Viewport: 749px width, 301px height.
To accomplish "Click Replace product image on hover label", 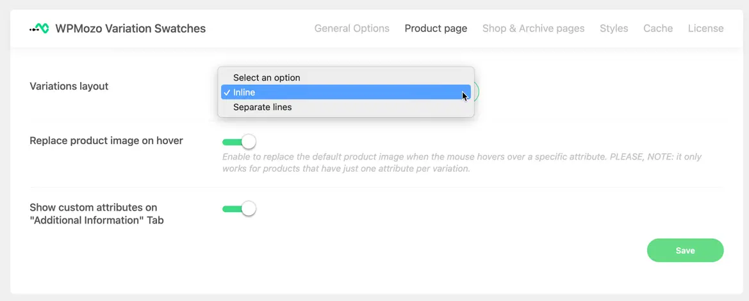I will [x=106, y=140].
